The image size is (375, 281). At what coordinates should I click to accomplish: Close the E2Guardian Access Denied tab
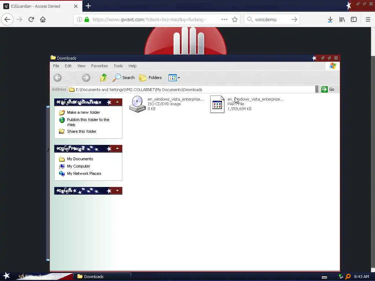pos(76,6)
